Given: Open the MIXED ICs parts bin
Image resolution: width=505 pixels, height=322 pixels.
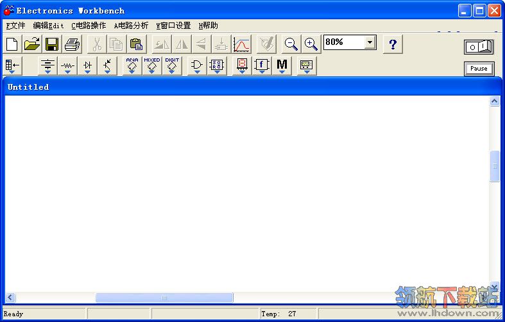Looking at the screenshot, I should point(151,66).
